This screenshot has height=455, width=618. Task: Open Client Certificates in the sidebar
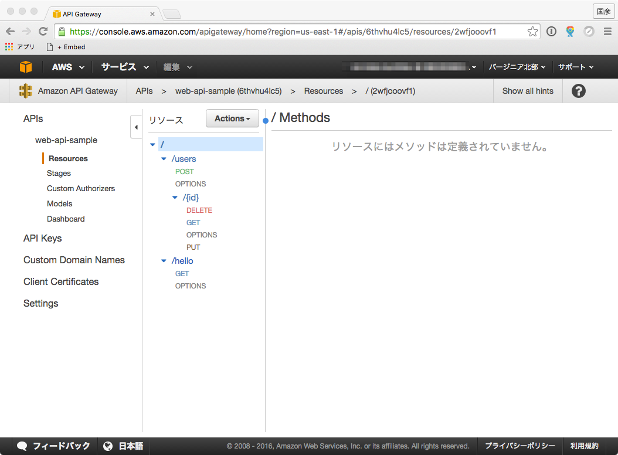click(61, 282)
